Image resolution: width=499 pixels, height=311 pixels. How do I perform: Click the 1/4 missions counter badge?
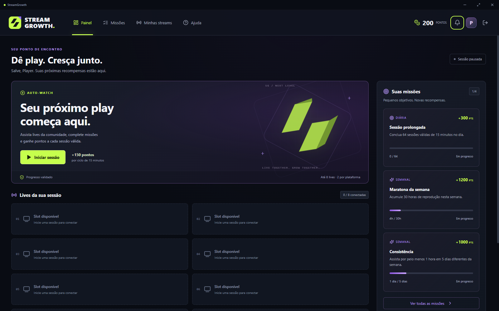(474, 91)
